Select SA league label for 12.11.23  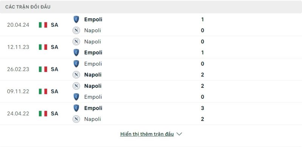point(54,47)
